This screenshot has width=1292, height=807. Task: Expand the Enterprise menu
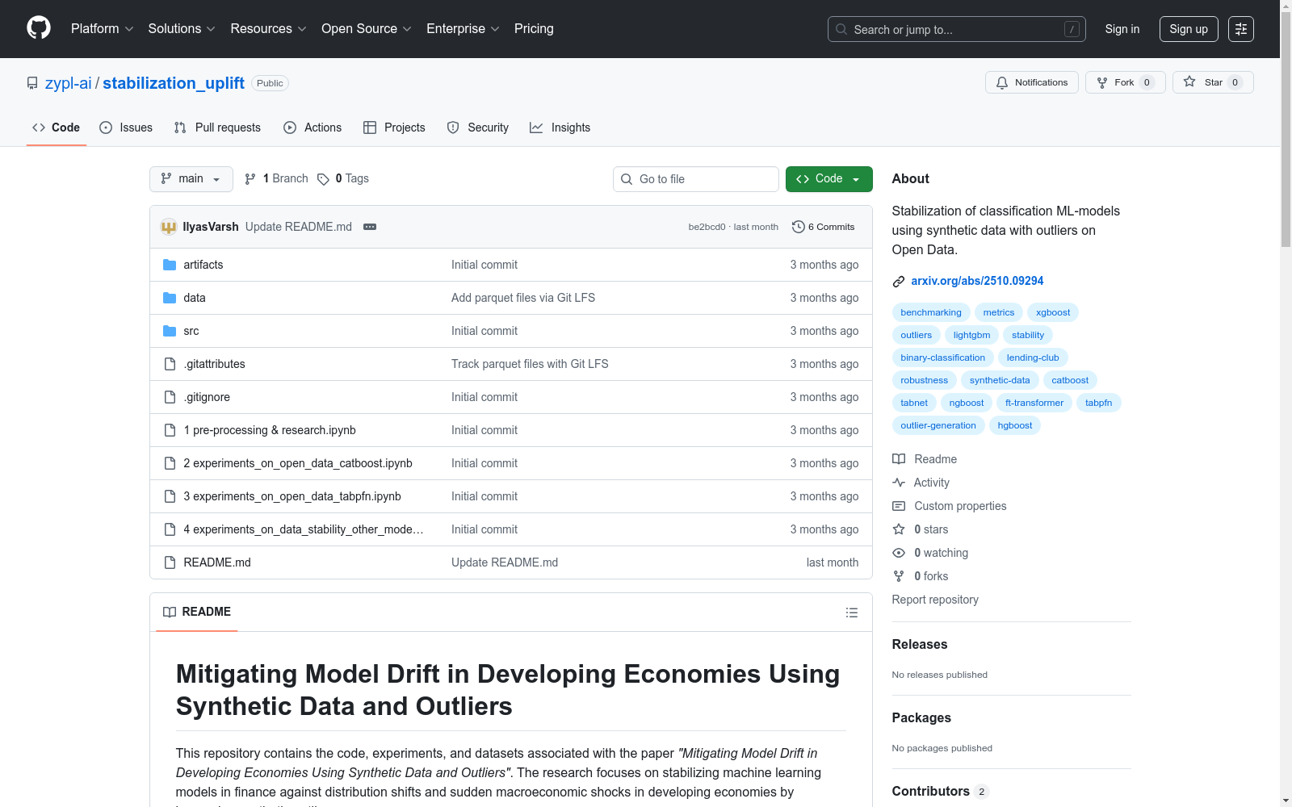(463, 28)
